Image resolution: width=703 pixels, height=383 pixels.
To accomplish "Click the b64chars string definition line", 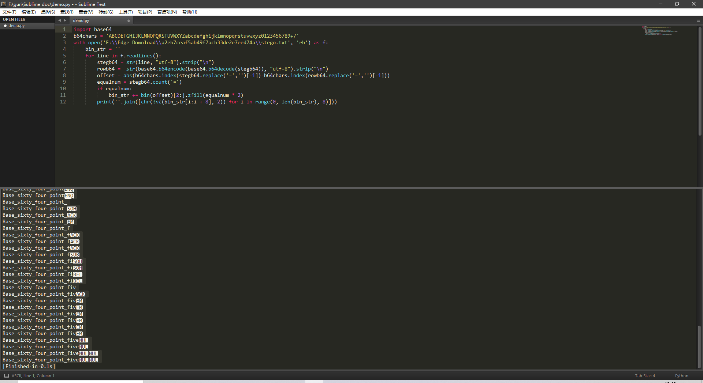I will pos(186,36).
